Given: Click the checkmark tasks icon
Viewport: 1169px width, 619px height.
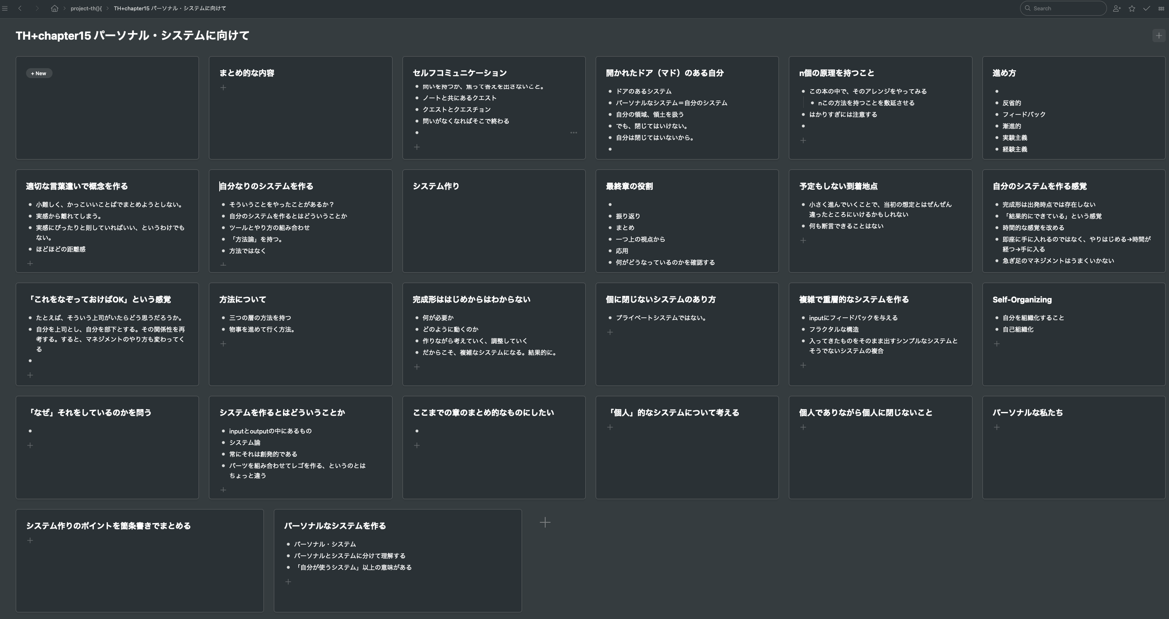Looking at the screenshot, I should 1147,8.
